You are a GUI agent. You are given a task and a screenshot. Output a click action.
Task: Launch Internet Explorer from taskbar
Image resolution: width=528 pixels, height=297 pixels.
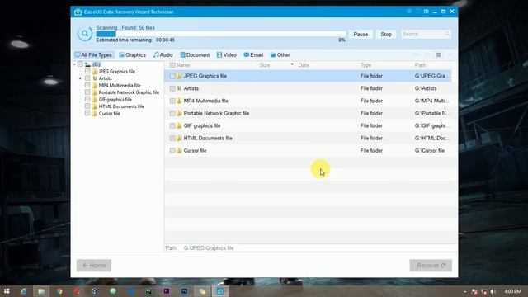point(24,291)
